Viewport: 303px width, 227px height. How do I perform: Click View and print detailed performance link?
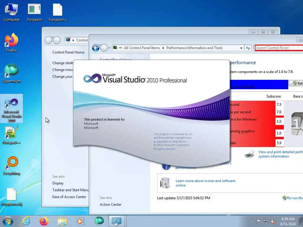pyautogui.click(x=281, y=154)
